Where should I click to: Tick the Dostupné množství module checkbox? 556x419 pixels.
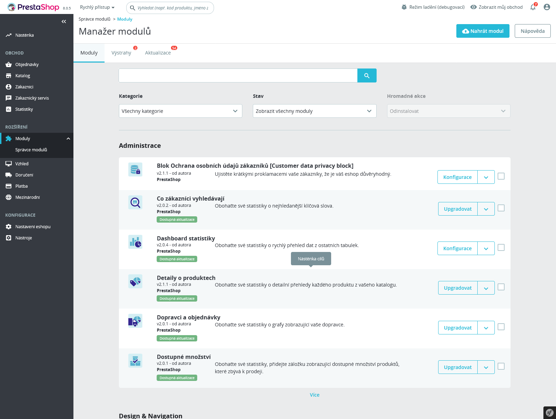click(x=501, y=367)
